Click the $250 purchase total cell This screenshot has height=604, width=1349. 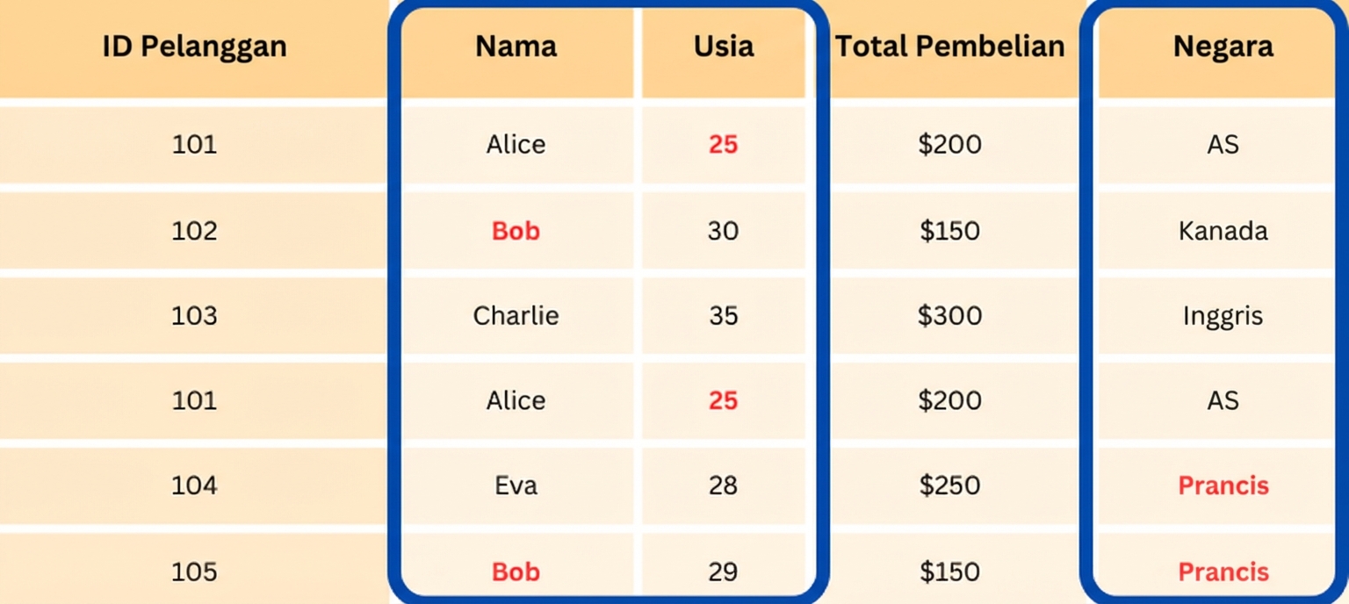coord(949,485)
